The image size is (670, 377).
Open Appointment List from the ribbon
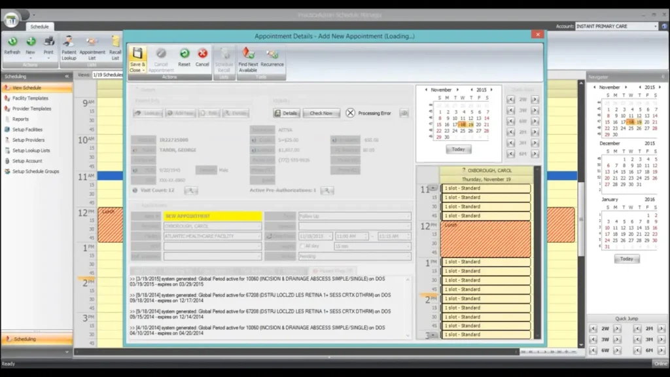coord(92,48)
